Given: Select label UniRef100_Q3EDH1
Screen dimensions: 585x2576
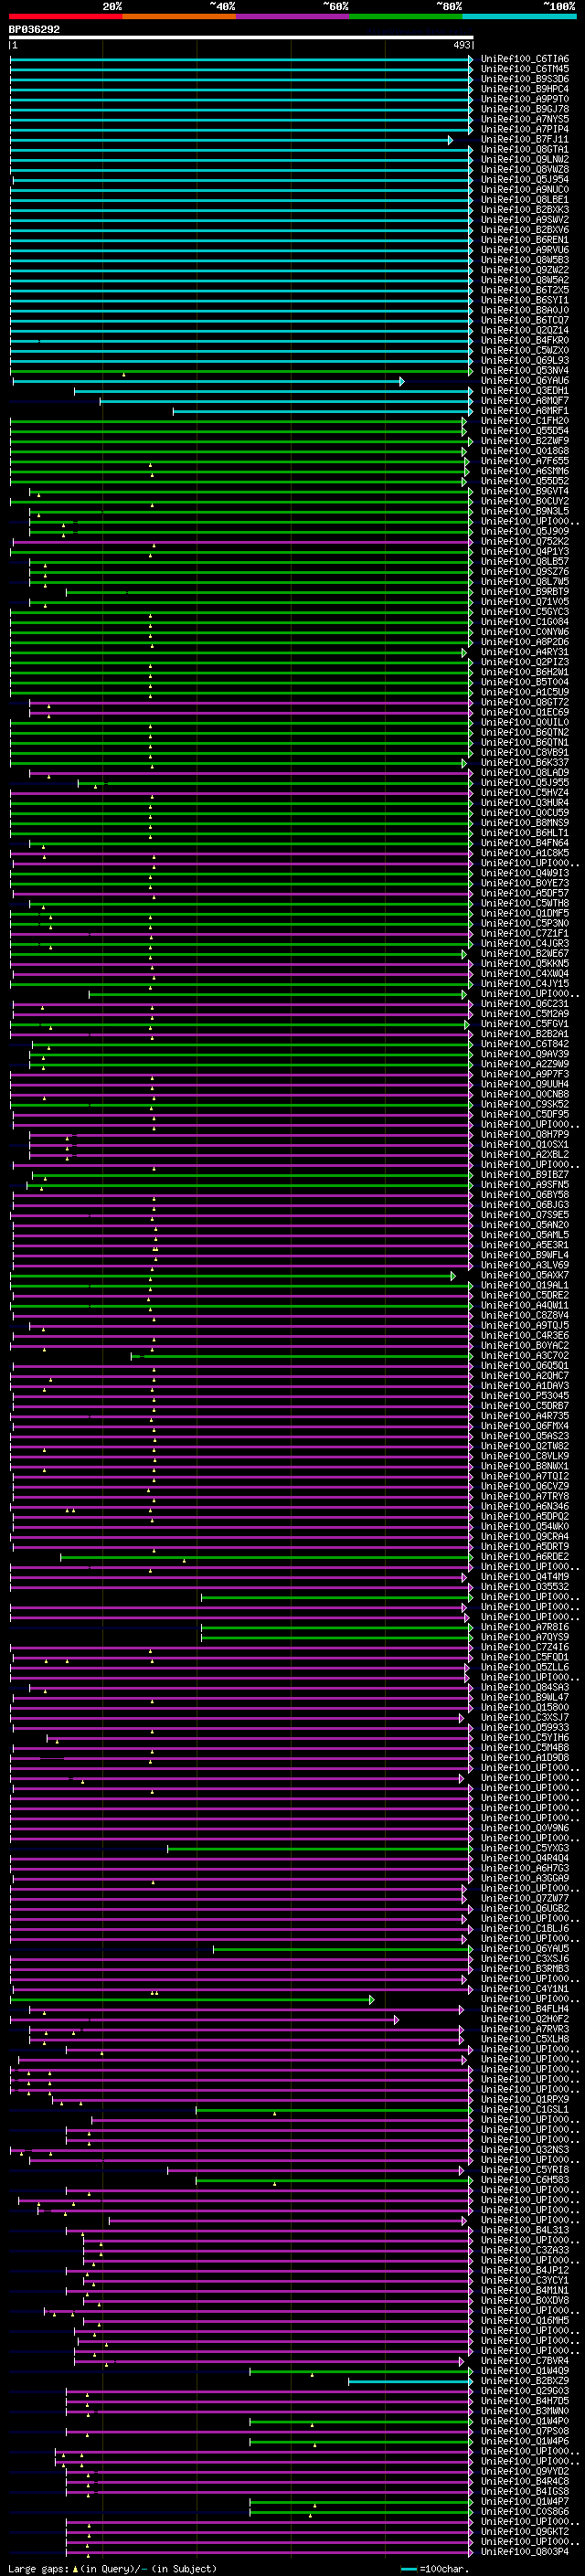Looking at the screenshot, I should click(525, 390).
